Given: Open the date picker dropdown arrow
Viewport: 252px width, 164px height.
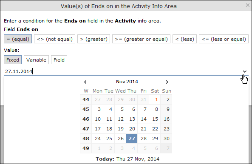Looking at the screenshot, I should click(245, 71).
